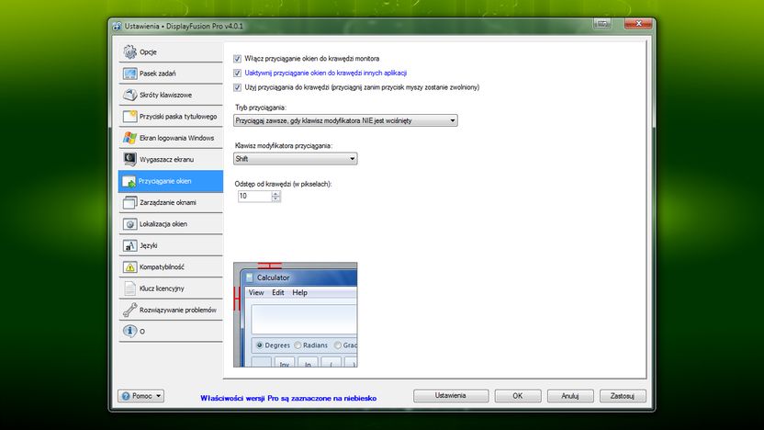Click the DisplayFusion title bar app icon
This screenshot has height=430, width=764.
pyautogui.click(x=117, y=26)
